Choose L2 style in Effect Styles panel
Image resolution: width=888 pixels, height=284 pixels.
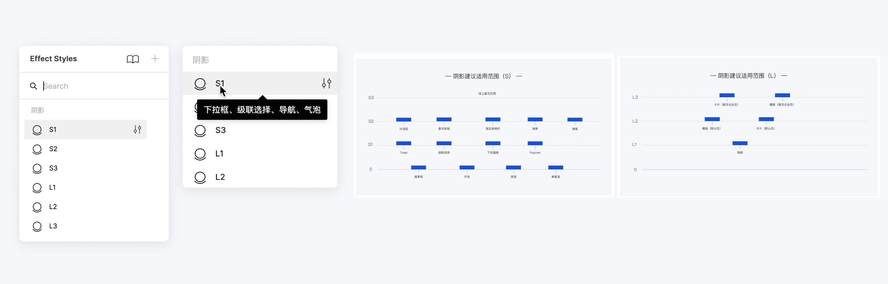[x=53, y=207]
